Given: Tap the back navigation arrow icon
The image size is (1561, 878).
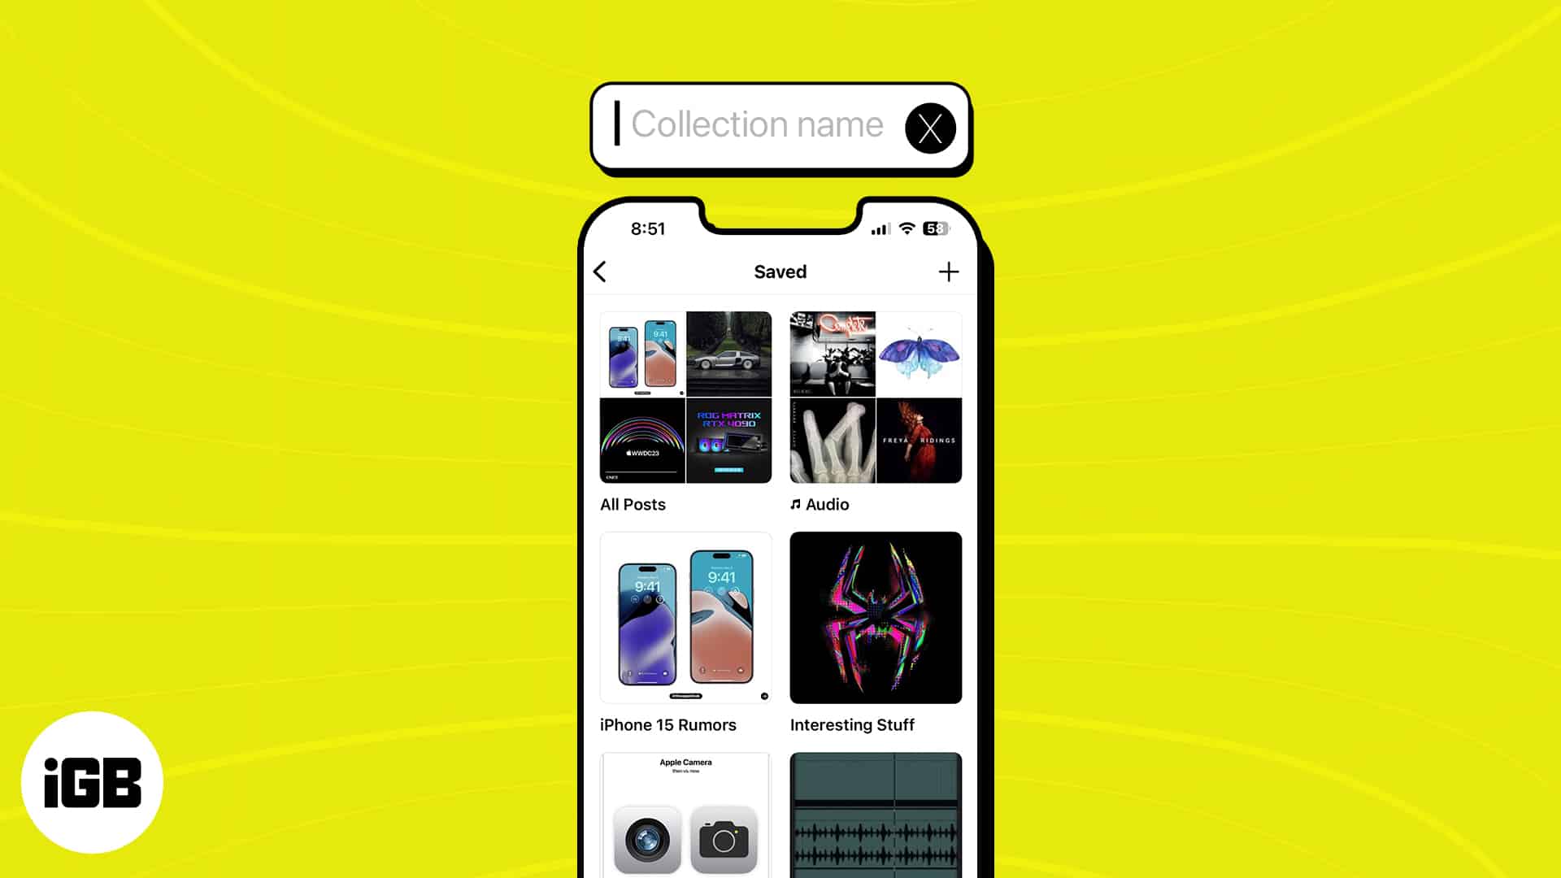Looking at the screenshot, I should click(600, 272).
